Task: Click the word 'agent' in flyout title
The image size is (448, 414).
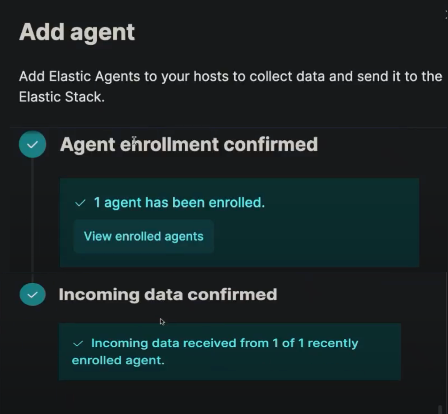Action: [102, 33]
